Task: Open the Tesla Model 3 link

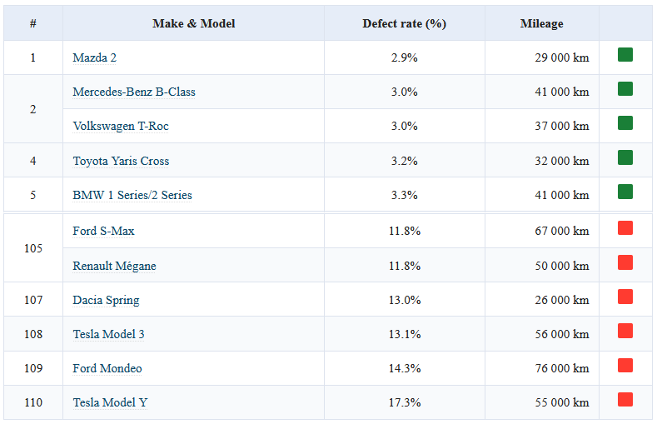Action: 108,334
